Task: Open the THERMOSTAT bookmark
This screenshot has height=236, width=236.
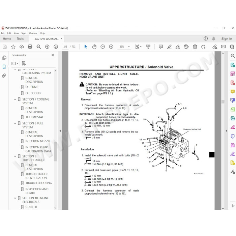Action: pyautogui.click(x=34, y=117)
